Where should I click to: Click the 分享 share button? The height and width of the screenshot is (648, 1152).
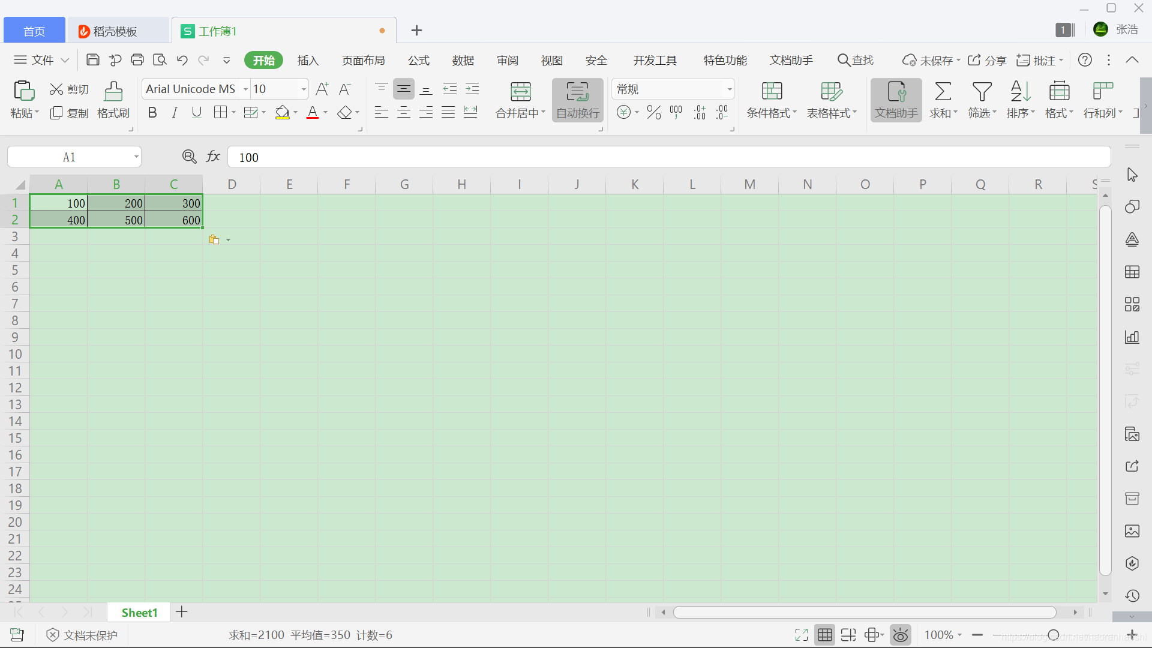[x=988, y=61]
